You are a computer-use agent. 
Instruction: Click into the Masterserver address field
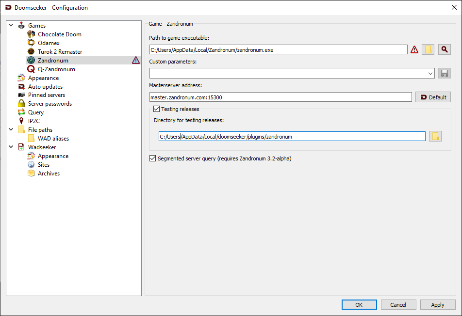click(x=280, y=97)
